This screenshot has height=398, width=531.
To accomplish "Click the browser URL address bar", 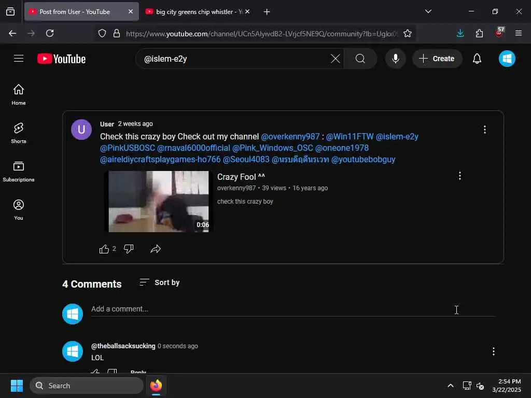I will (x=262, y=34).
